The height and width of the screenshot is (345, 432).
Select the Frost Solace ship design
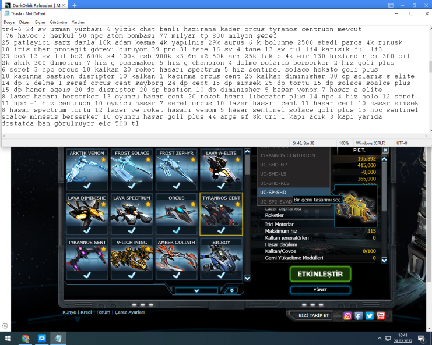pyautogui.click(x=132, y=169)
